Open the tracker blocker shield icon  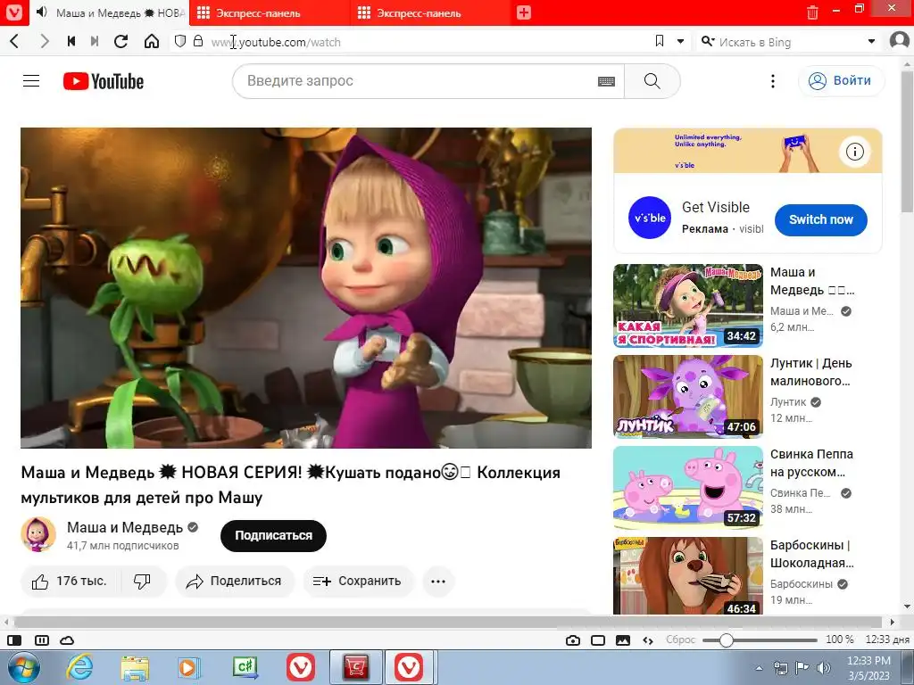pyautogui.click(x=180, y=41)
